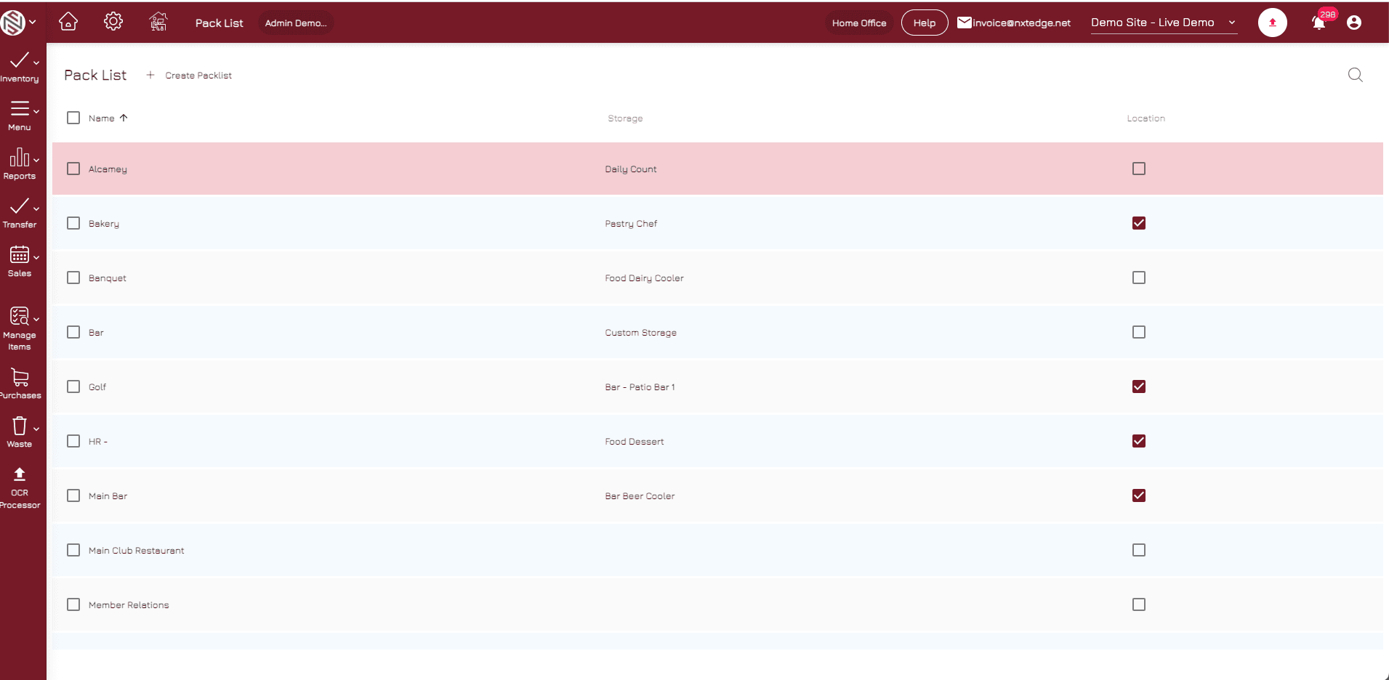Viewport: 1389px width, 680px height.
Task: Sort by the Storage column header
Action: pyautogui.click(x=625, y=118)
